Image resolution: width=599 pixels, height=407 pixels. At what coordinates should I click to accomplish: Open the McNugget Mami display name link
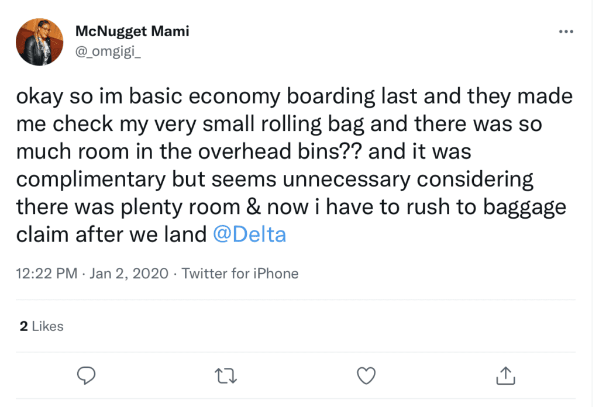[x=132, y=32]
